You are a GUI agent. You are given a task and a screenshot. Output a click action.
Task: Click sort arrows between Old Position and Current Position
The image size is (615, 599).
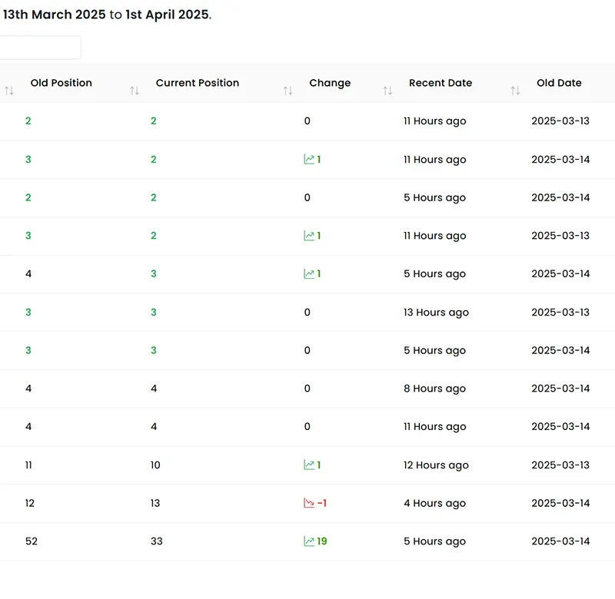tap(135, 91)
